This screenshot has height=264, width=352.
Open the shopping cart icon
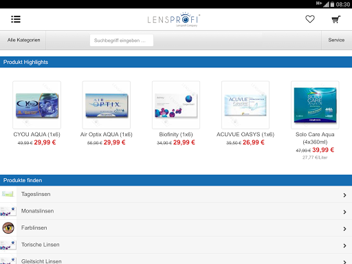tap(336, 19)
